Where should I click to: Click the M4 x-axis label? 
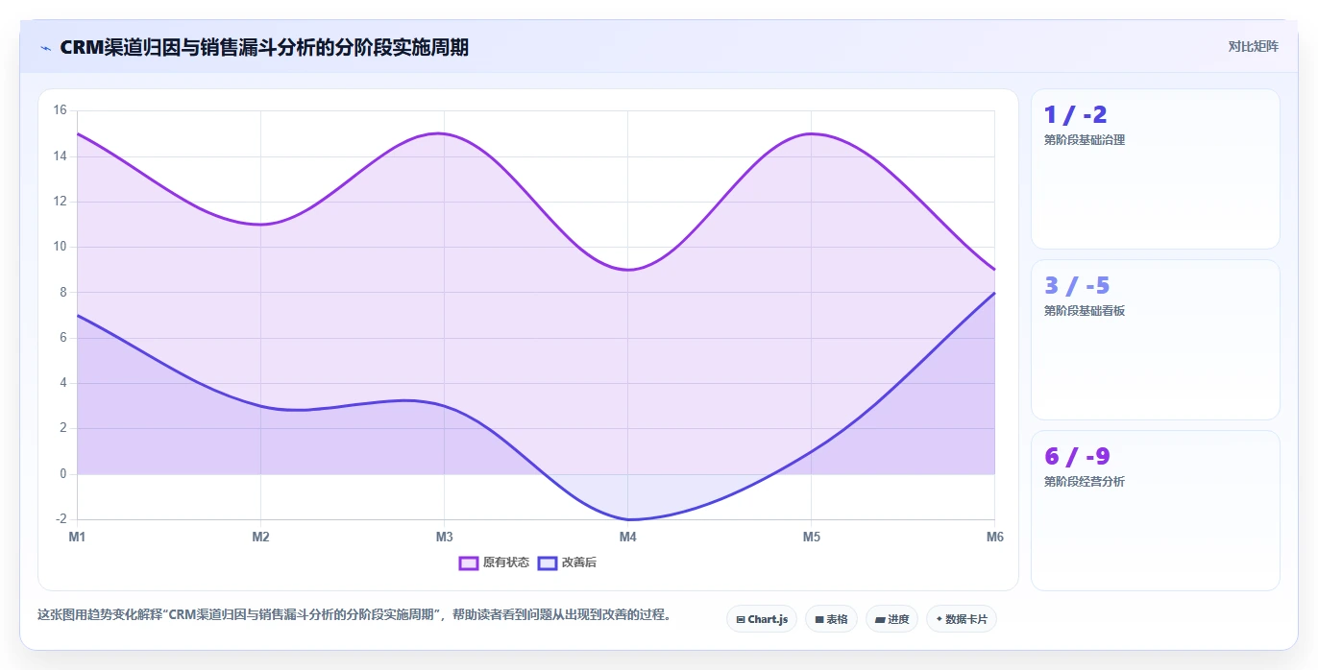[x=627, y=537]
